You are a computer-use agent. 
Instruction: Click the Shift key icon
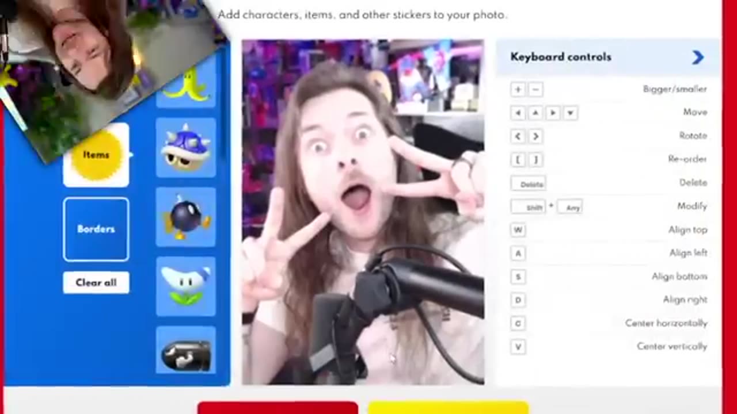(x=529, y=206)
